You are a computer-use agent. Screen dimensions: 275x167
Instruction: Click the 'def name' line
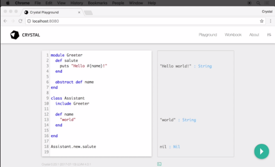pos(64,114)
